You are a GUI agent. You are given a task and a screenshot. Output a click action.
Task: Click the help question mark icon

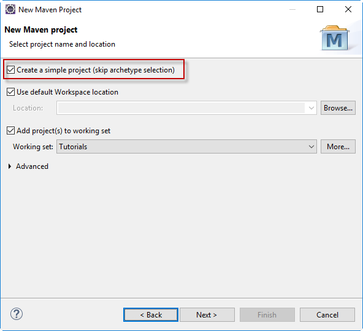[17, 314]
